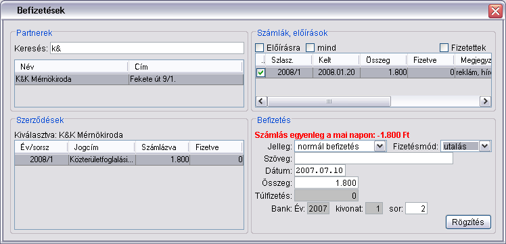The width and height of the screenshot is (506, 244).
Task: Click the Számlázva column header
Action: pyautogui.click(x=162, y=147)
